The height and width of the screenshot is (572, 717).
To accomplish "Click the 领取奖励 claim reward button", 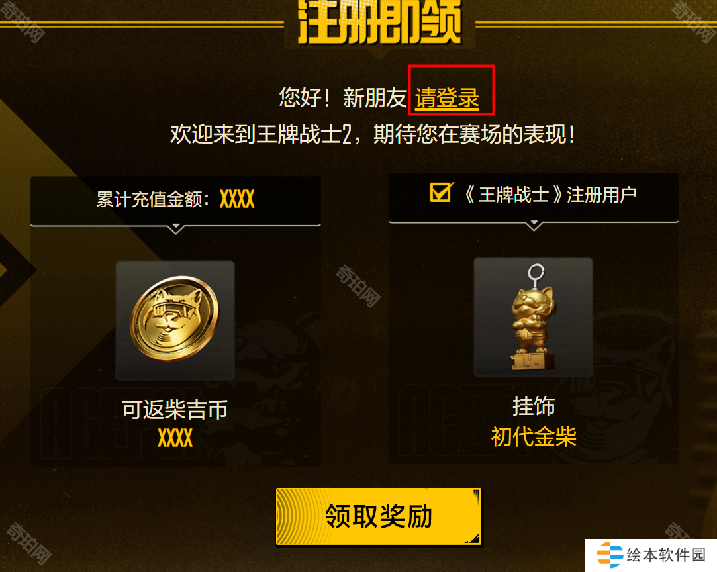I will click(x=379, y=516).
